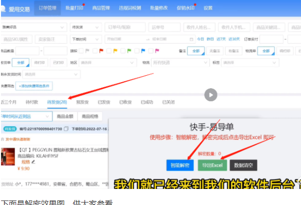This screenshot has width=301, height=205.
Task: Click the blue 智能解密 button
Action: [x=180, y=165]
